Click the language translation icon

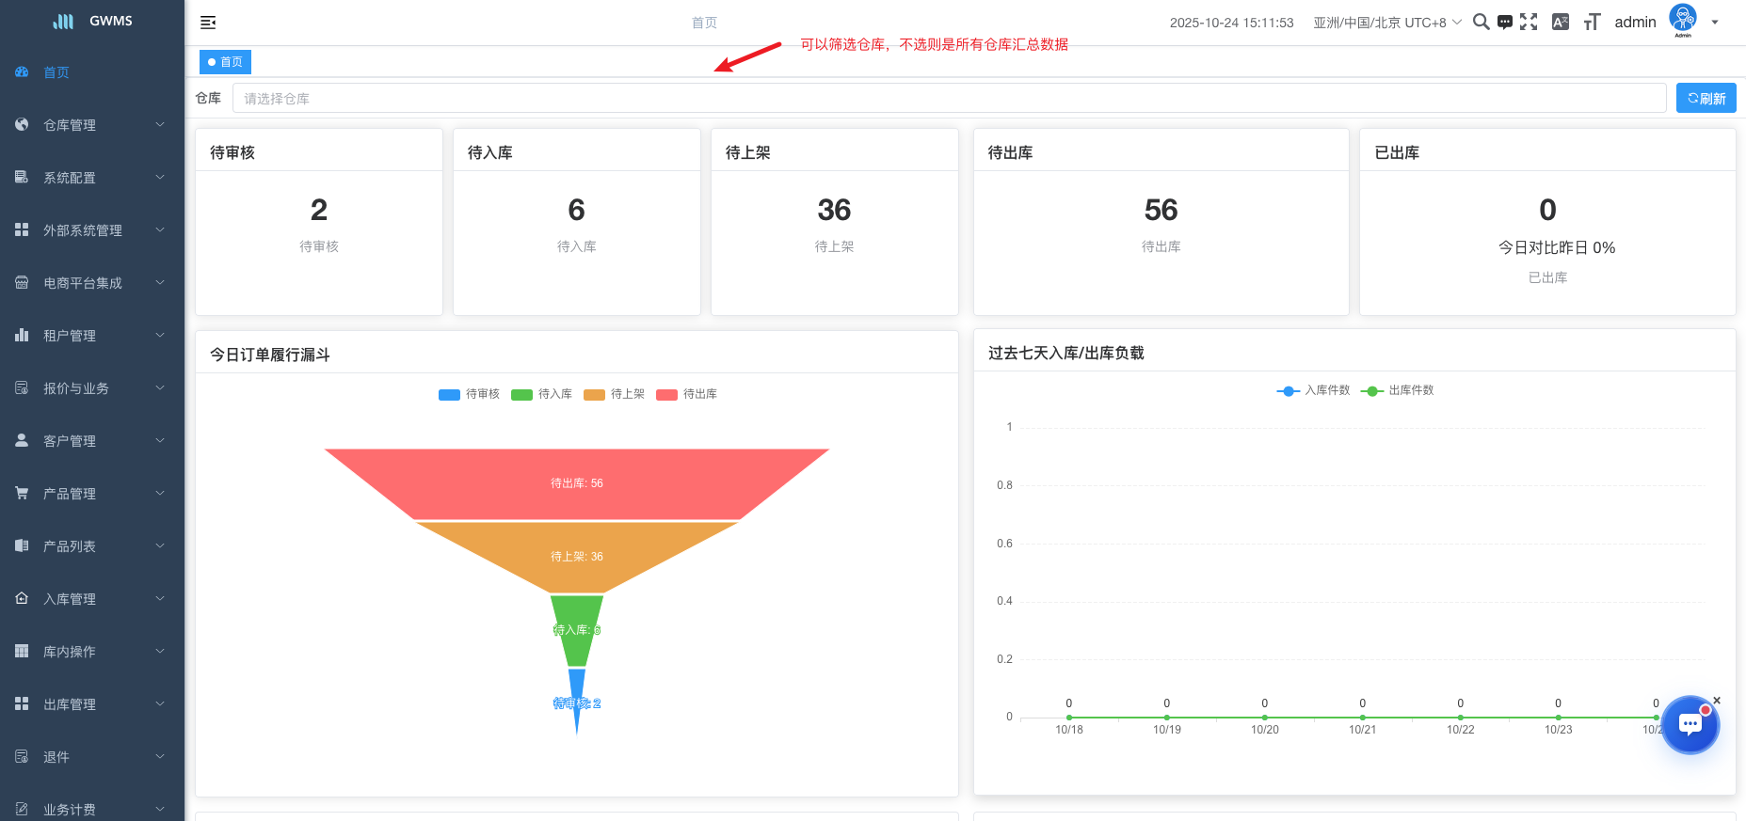click(x=1561, y=23)
